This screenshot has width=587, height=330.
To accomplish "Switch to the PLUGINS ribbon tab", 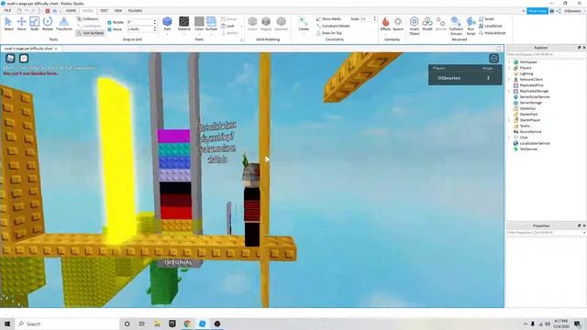I will 135,11.
